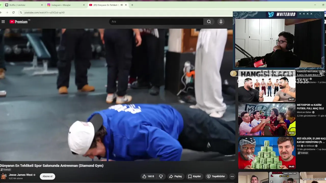This screenshot has height=183, width=326.
Task: Open the Jesse James West channel name
Action: 21,175
